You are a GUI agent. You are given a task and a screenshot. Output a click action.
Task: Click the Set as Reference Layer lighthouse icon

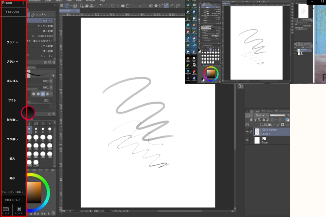click(x=255, y=120)
